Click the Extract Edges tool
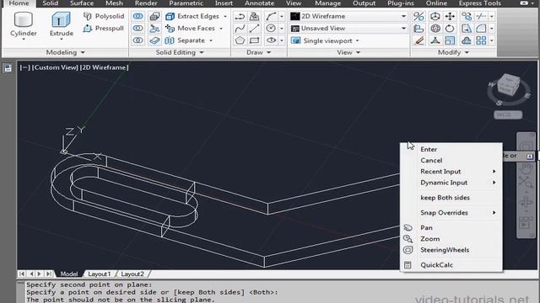540x303 pixels. tap(192, 16)
